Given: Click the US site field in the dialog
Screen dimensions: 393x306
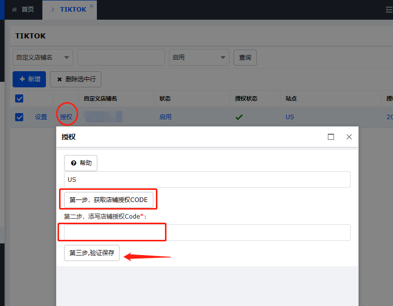Looking at the screenshot, I should pos(207,180).
